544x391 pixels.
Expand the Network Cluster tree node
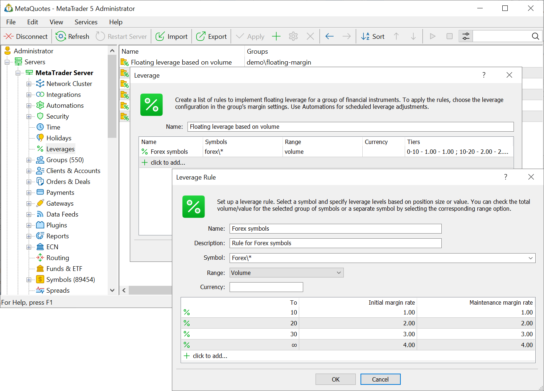tap(29, 83)
